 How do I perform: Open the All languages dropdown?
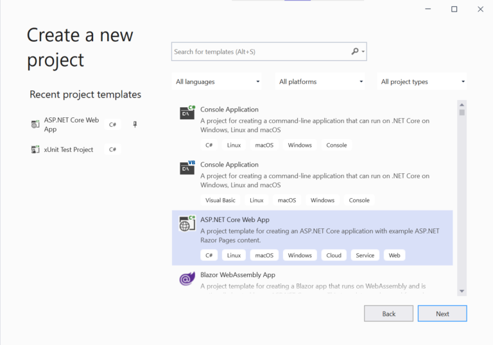tap(218, 81)
